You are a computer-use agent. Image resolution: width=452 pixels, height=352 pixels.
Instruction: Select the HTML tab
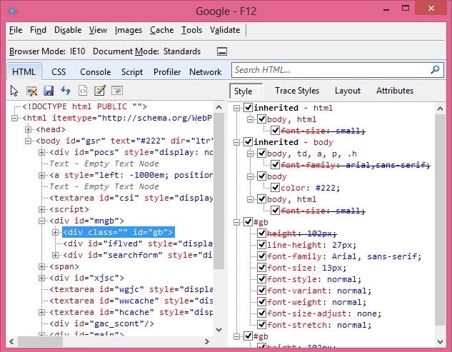pos(24,71)
